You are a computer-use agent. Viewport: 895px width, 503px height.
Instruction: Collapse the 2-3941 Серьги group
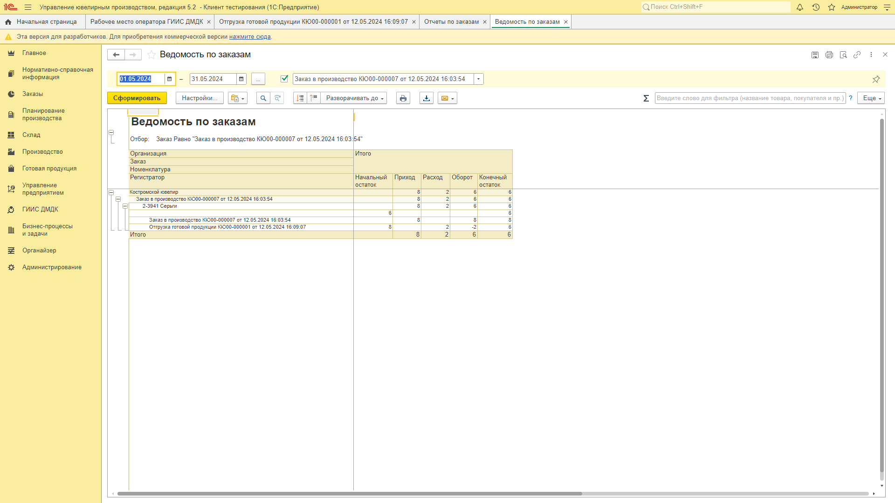[125, 206]
